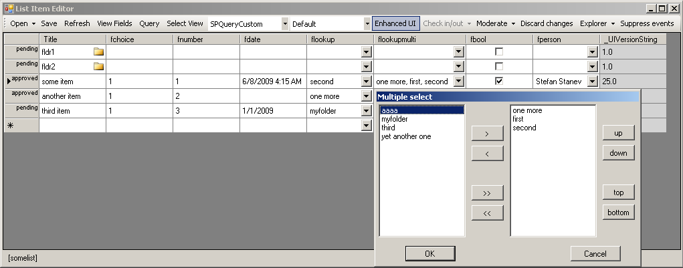Open fperson dropdown in fldr1 row
The image size is (683, 268).
[x=593, y=52]
